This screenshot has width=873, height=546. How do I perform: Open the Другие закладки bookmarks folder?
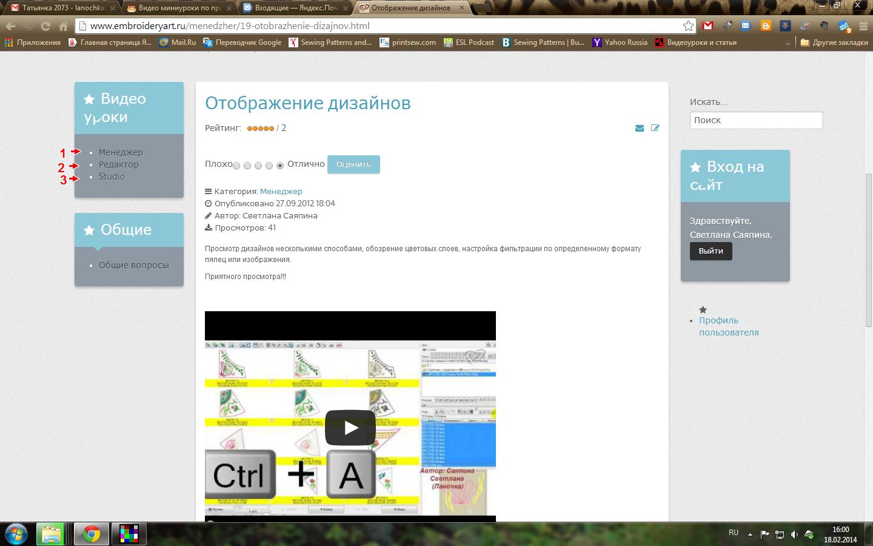click(834, 42)
